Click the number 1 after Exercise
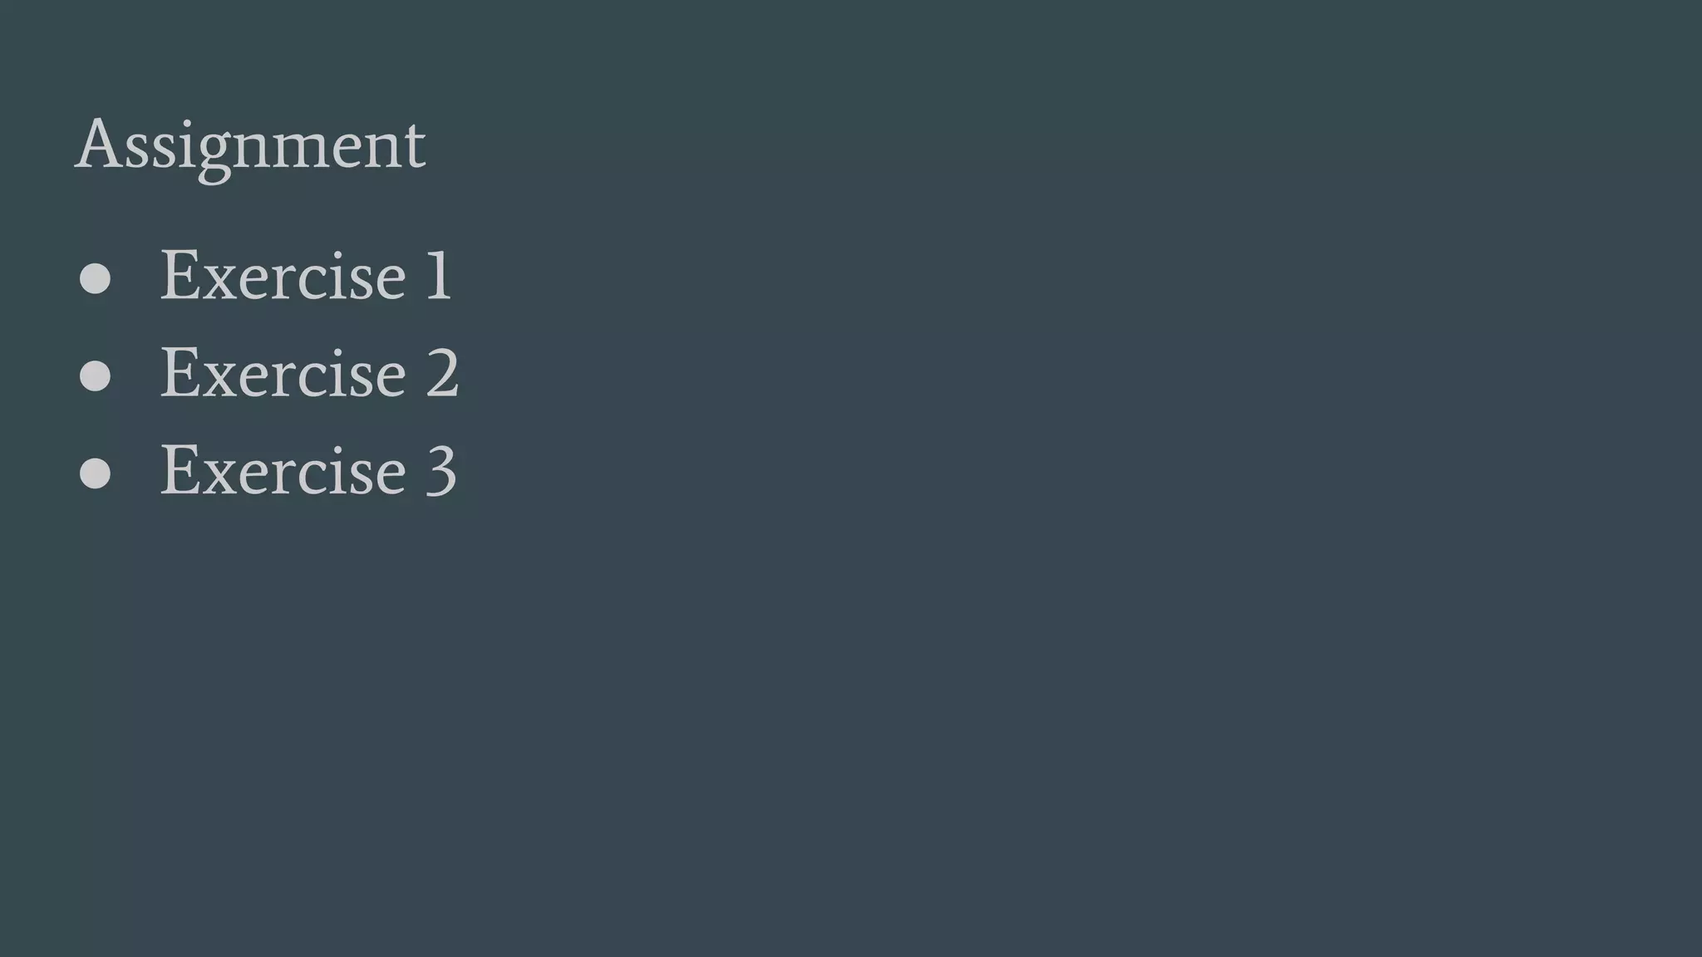 (439, 274)
